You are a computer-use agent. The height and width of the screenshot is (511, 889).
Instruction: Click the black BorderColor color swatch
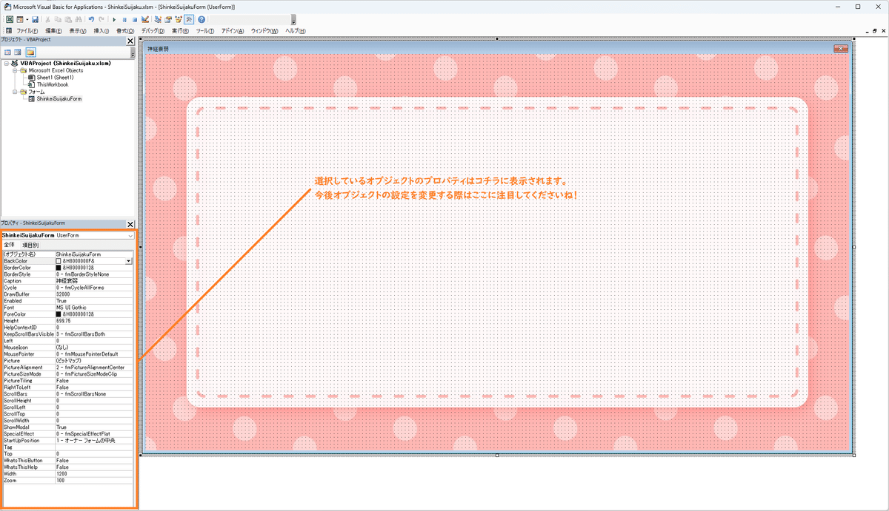(x=59, y=268)
